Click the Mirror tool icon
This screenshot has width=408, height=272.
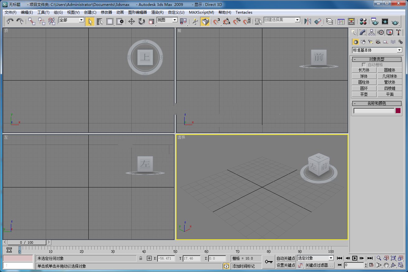[307, 21]
